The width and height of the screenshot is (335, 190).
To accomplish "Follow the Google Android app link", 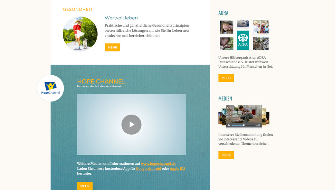I will [148, 169].
